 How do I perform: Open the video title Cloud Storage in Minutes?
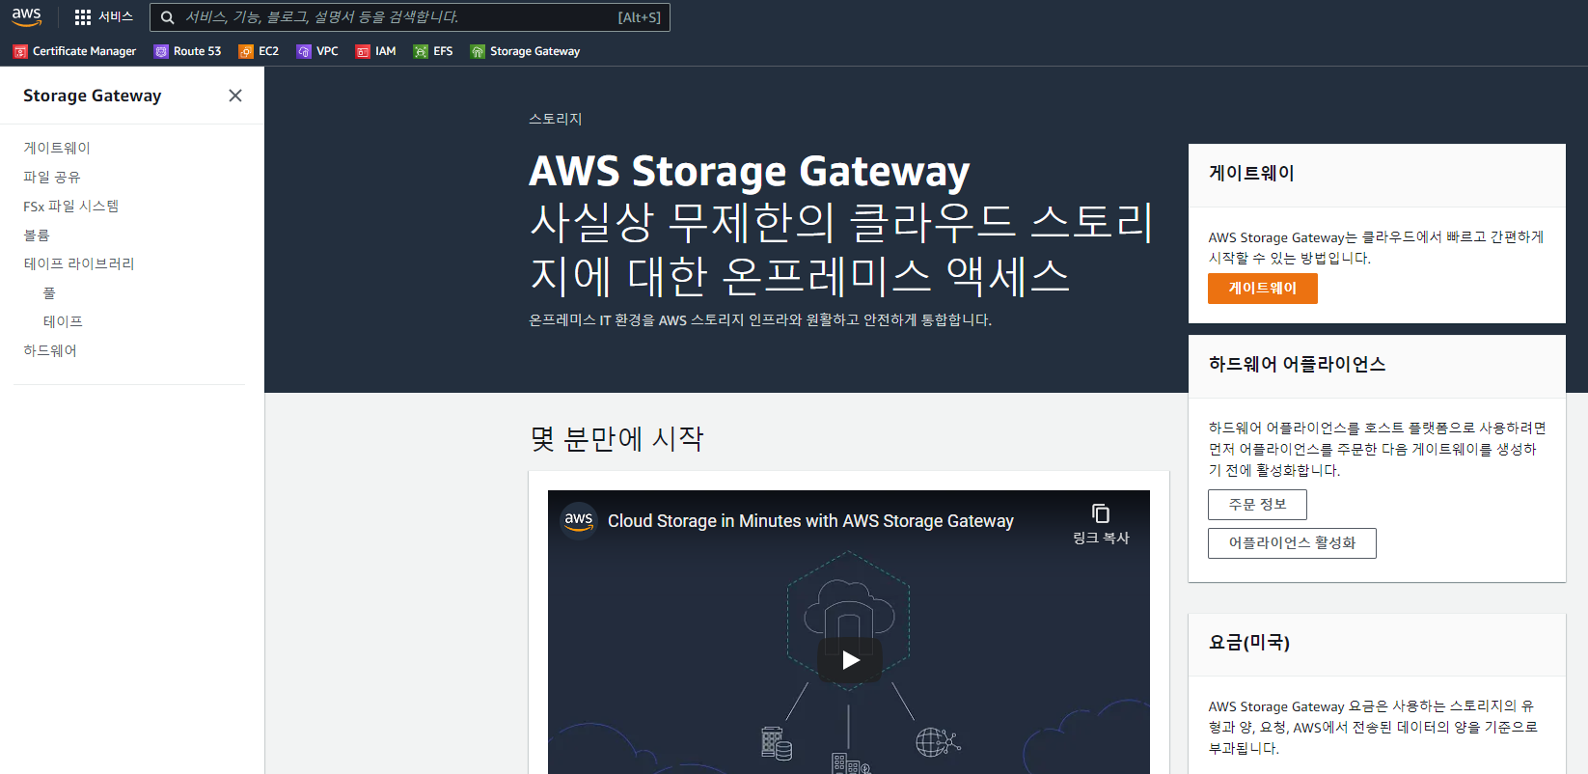(x=810, y=521)
